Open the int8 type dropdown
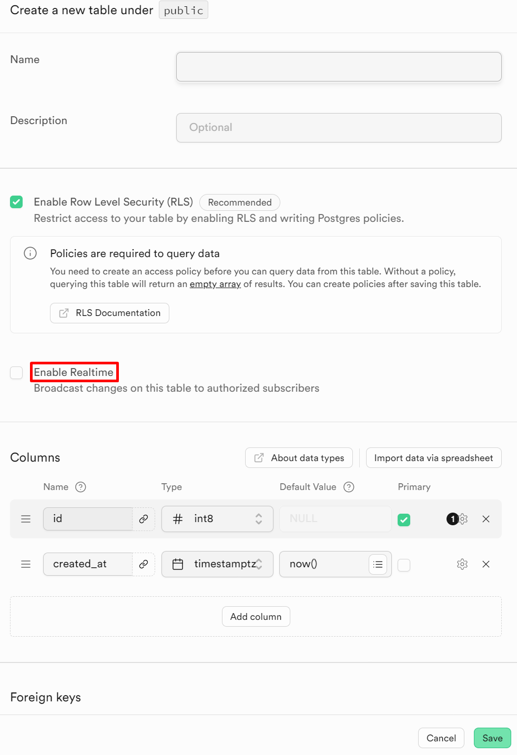This screenshot has width=517, height=755. click(217, 519)
